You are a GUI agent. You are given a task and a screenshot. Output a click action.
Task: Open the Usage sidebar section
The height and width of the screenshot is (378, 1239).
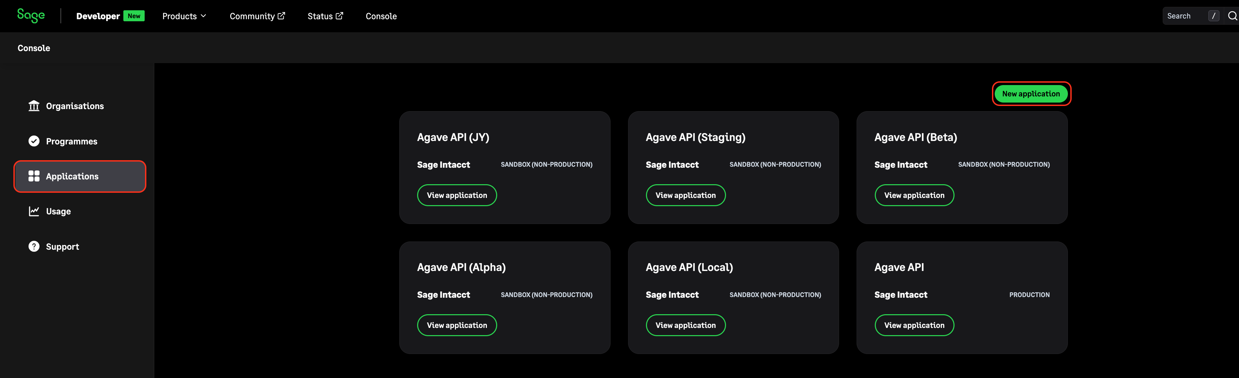[x=80, y=211]
